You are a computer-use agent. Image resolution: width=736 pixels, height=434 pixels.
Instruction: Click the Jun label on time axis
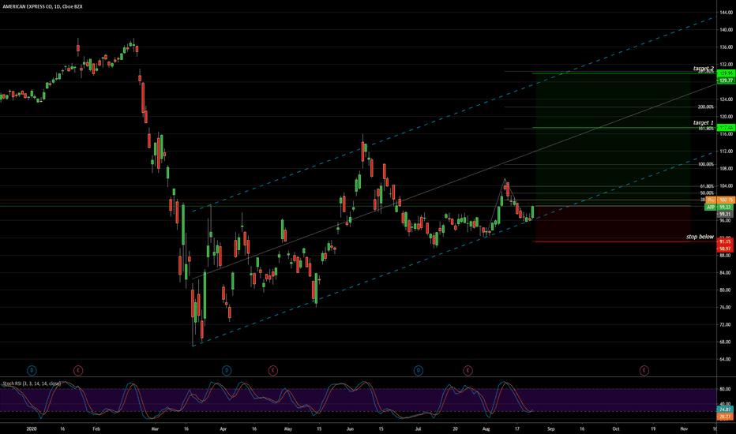(350, 428)
